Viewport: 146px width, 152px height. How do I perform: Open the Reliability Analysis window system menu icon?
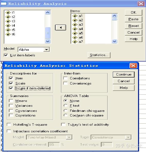4,4
